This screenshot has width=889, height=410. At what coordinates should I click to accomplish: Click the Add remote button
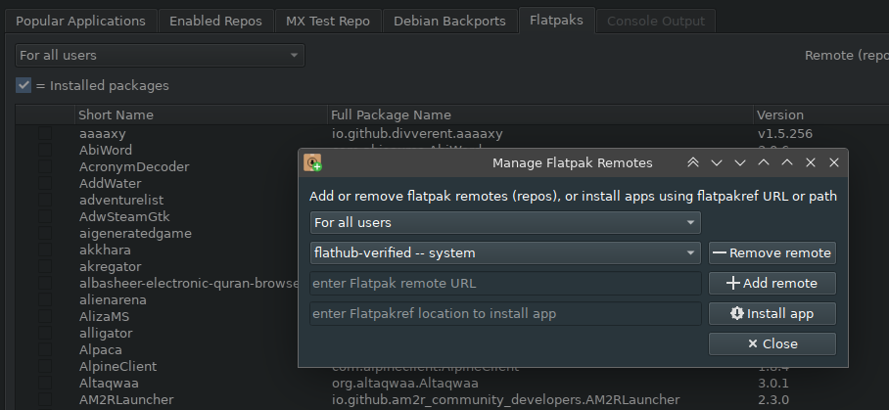tap(772, 283)
